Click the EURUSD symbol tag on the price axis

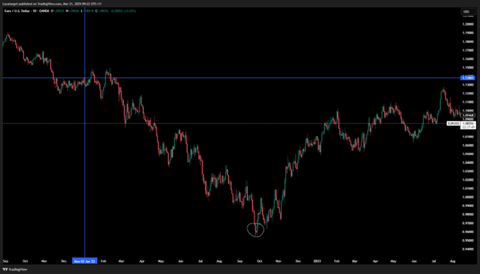click(x=453, y=124)
